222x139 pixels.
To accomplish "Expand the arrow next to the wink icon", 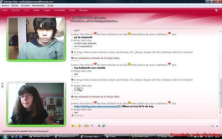I will pyautogui.click(x=82, y=126).
